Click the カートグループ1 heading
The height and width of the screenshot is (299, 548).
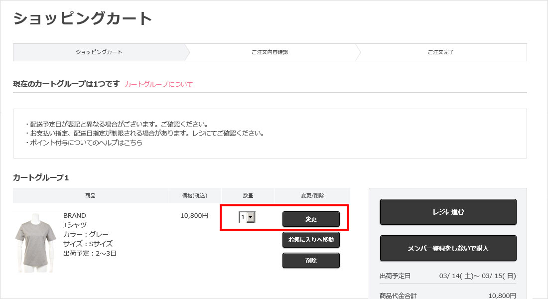click(x=41, y=177)
